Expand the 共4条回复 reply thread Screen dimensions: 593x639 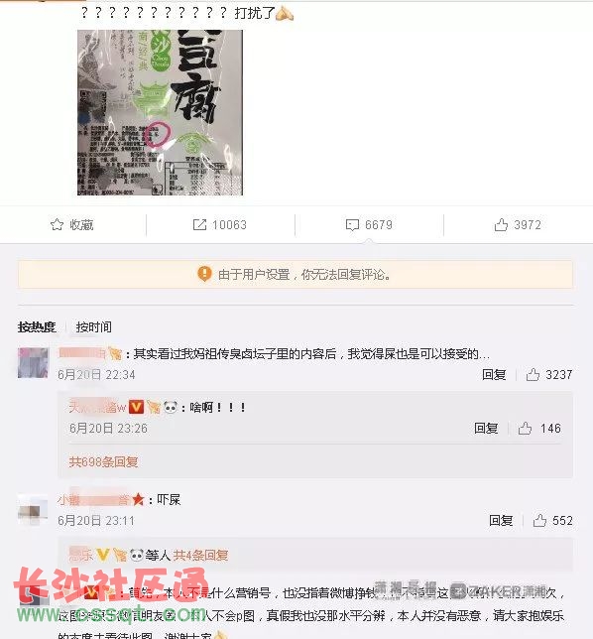200,555
